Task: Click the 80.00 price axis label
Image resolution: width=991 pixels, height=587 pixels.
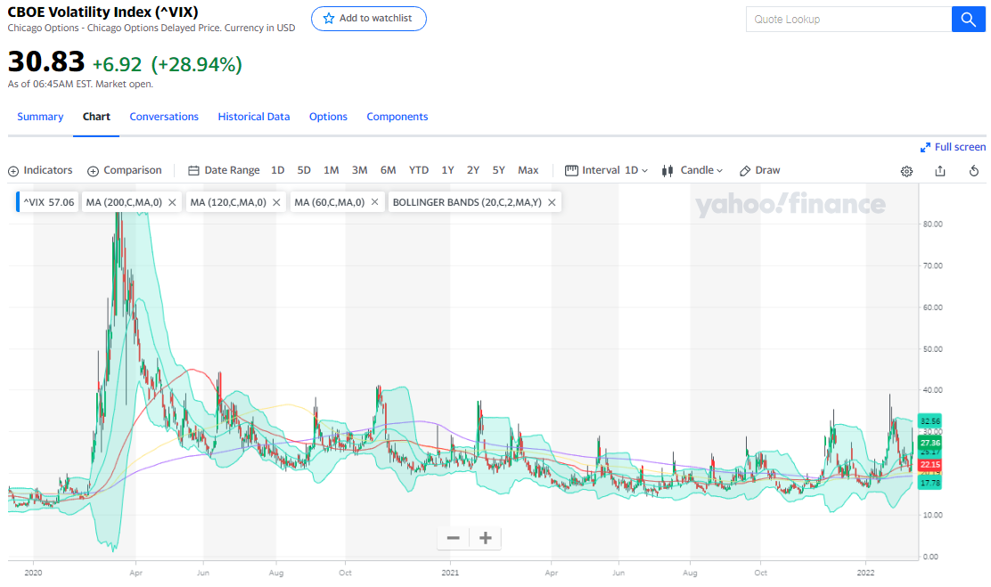Action: [x=933, y=224]
